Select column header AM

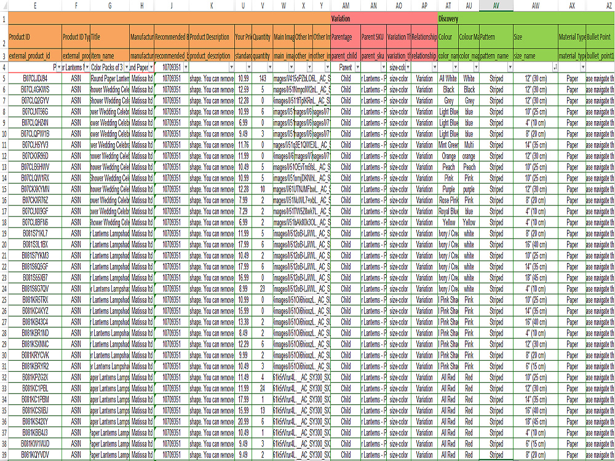tap(346, 6)
